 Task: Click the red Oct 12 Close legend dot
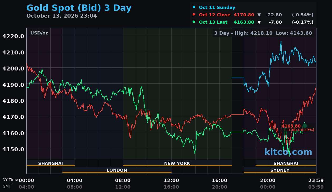click(x=194, y=15)
